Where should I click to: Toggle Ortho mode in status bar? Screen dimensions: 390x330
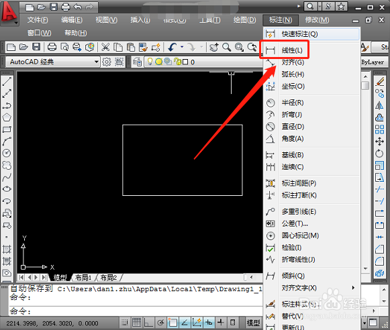(148, 323)
